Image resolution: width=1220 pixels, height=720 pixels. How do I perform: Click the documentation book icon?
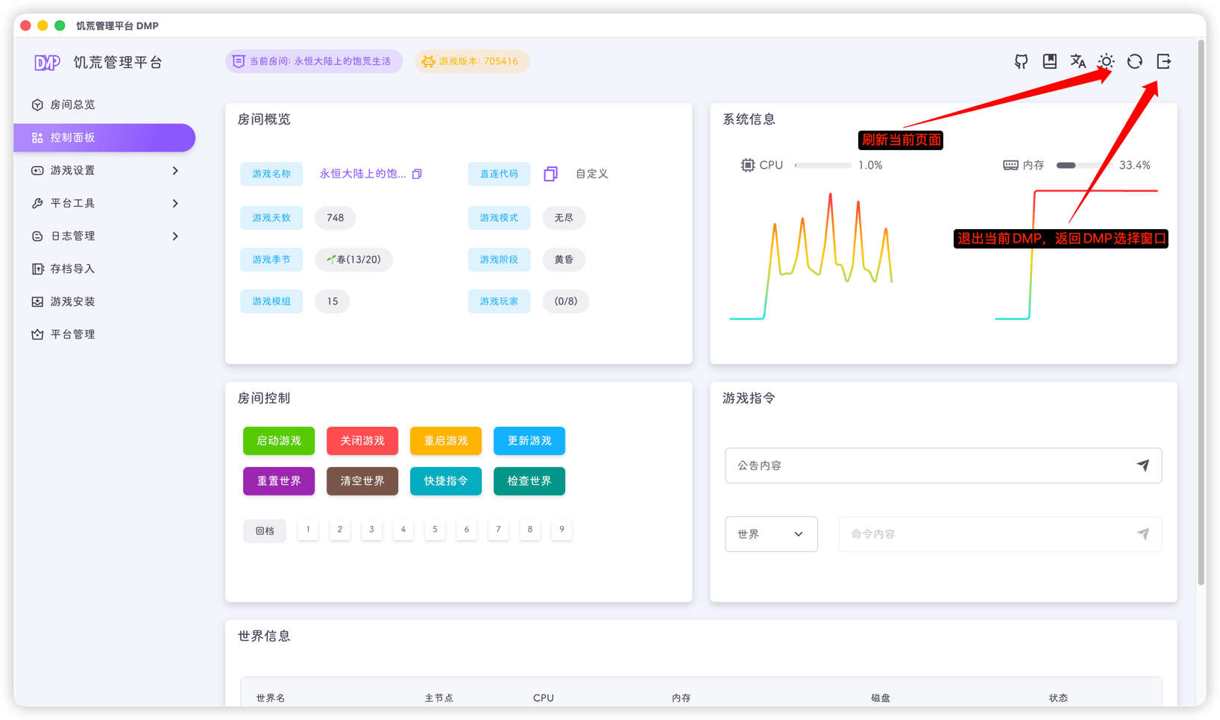point(1049,62)
